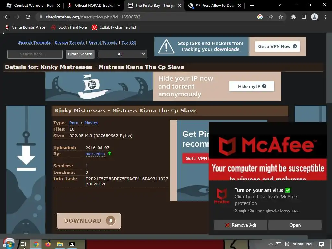Screen dimensions: 332x249
Task: Open the Extensions puzzle icon
Action: (294, 17)
